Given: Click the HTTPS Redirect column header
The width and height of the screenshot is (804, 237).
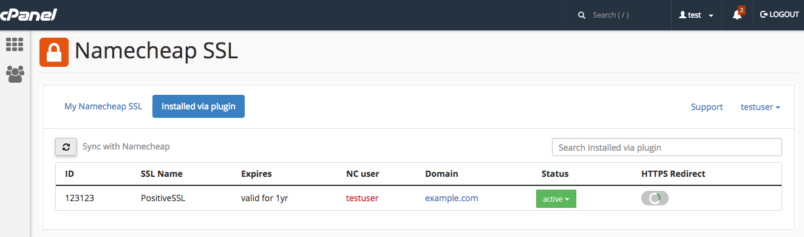Looking at the screenshot, I should (673, 174).
